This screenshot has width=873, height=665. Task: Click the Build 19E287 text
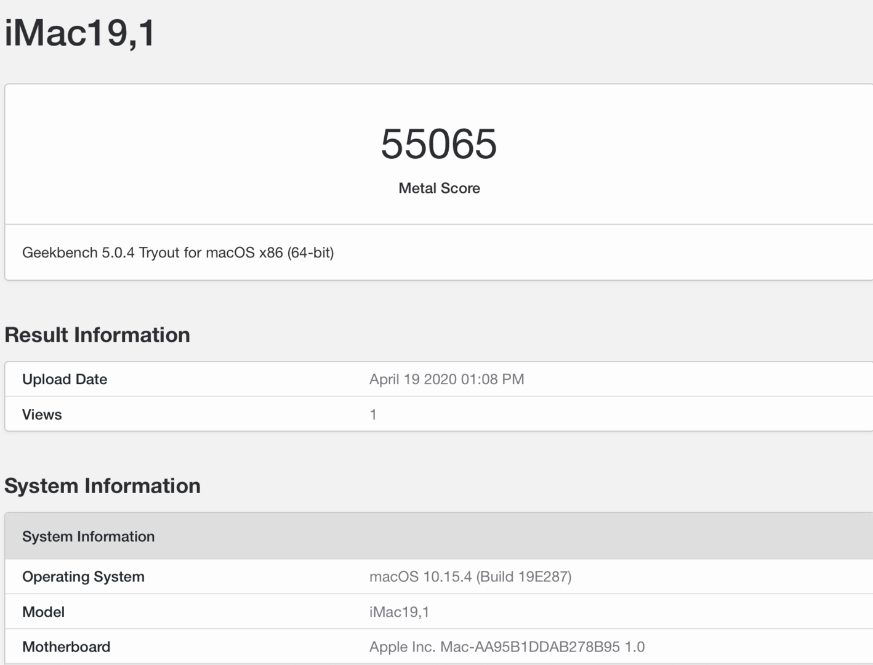524,577
